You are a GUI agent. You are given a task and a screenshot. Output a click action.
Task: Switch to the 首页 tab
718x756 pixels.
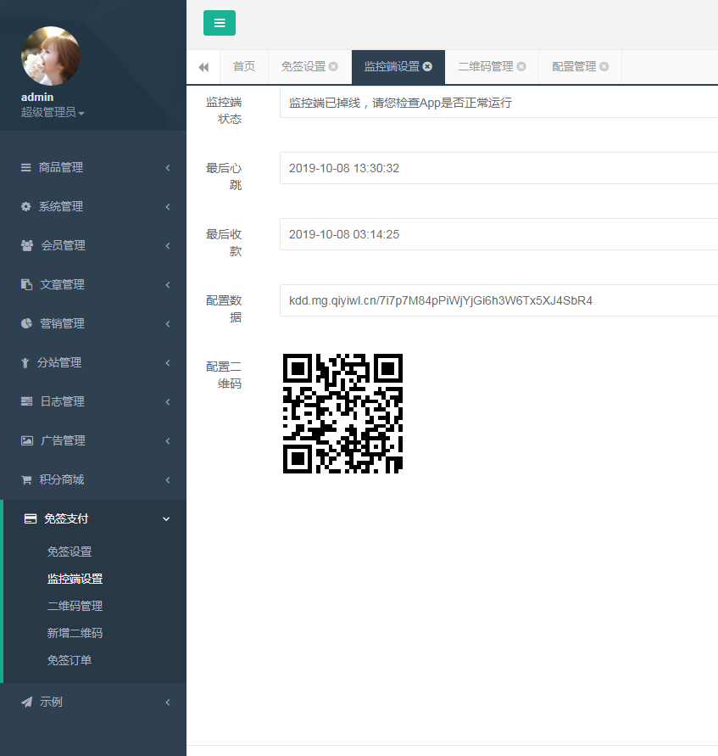pyautogui.click(x=244, y=66)
